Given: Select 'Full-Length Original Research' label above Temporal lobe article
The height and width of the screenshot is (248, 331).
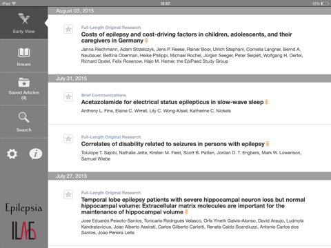Looking at the screenshot, I should pos(111,193).
